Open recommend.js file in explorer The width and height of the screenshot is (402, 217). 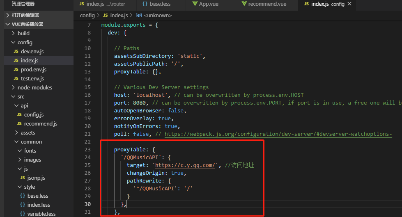click(x=41, y=123)
